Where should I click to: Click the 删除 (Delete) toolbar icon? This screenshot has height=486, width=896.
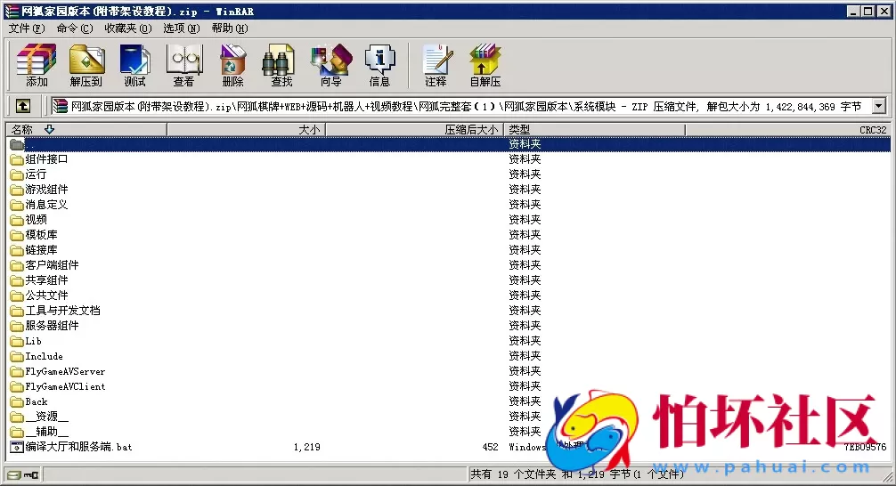[233, 65]
